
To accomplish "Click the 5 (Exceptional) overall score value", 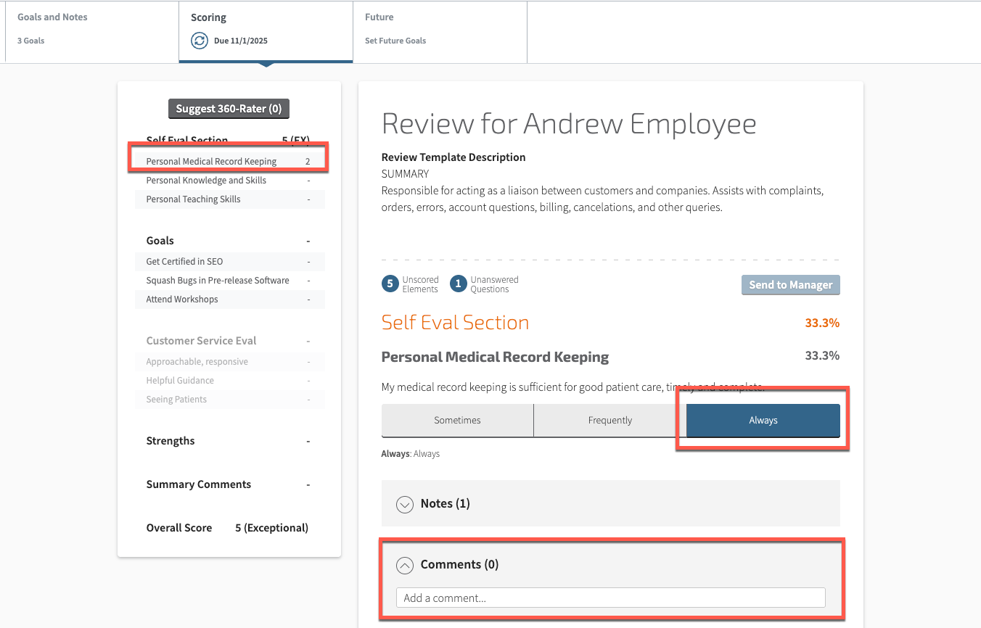I will pos(272,528).
